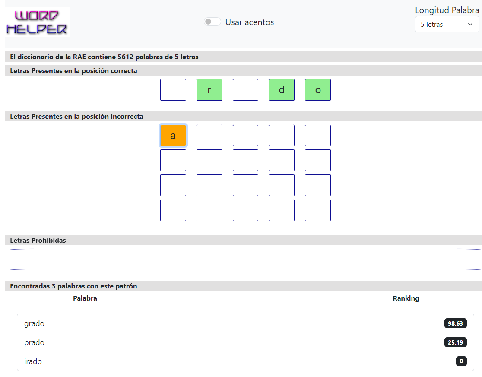Click the Word Helper logo
This screenshot has height=377, width=482.
37,22
